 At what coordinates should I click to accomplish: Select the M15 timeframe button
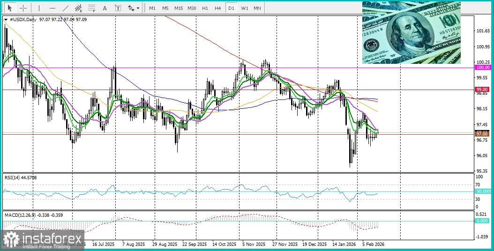tap(178, 8)
